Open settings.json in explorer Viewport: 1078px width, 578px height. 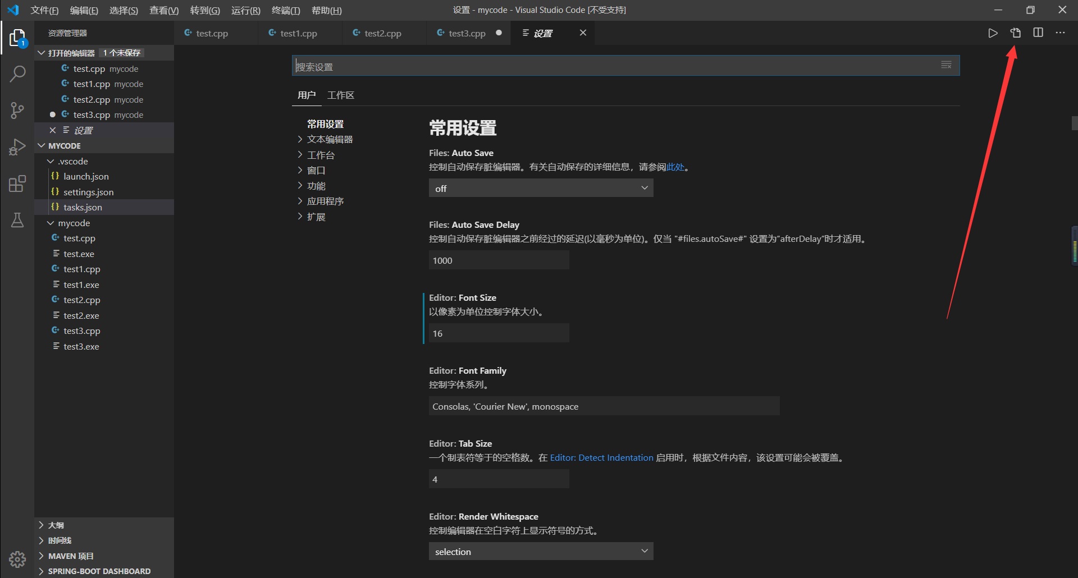[x=104, y=192]
